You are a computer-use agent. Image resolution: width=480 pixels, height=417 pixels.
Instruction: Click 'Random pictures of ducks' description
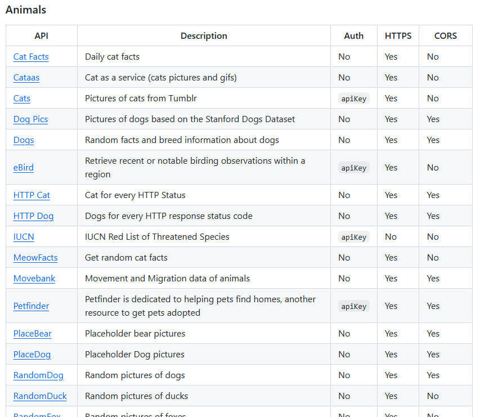click(136, 396)
